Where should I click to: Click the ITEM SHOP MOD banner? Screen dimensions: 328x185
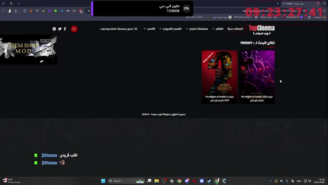[x=29, y=50]
